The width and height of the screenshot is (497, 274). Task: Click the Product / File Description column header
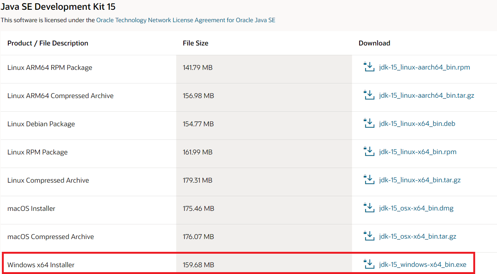pyautogui.click(x=48, y=43)
